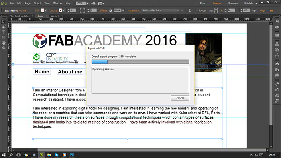Toggle the Footer checkbox
The height and width of the screenshot is (158, 281).
point(196,10)
